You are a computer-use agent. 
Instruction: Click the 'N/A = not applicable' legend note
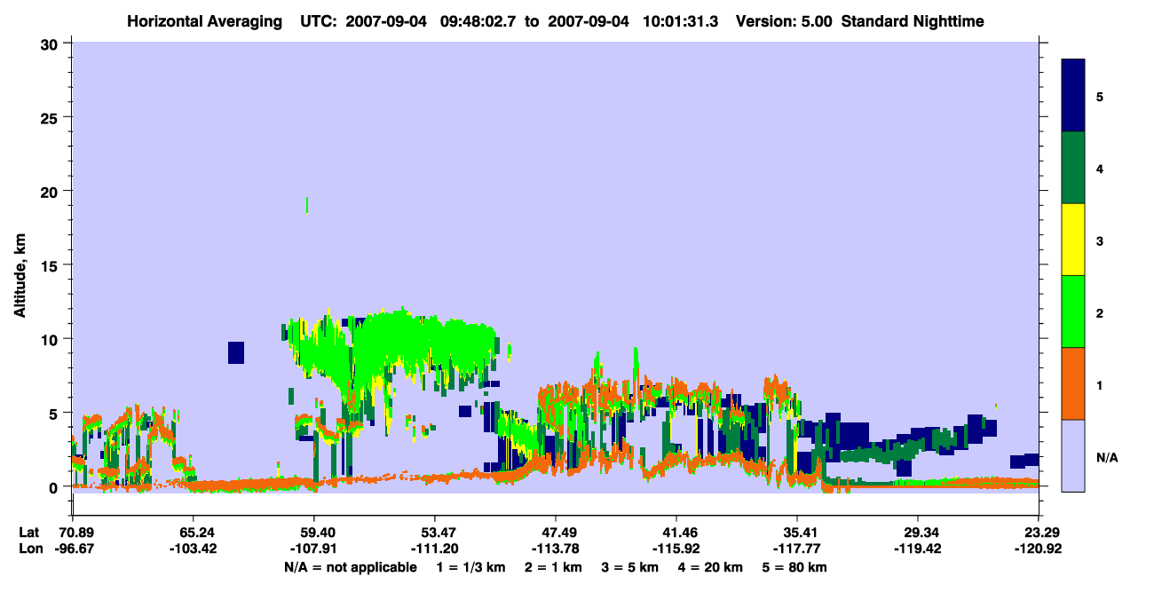[350, 567]
